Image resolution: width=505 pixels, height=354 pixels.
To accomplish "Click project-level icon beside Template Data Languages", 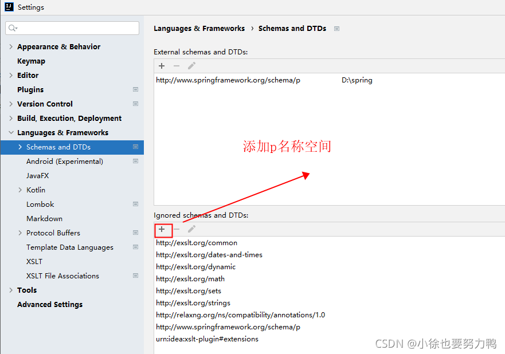I will pyautogui.click(x=136, y=247).
